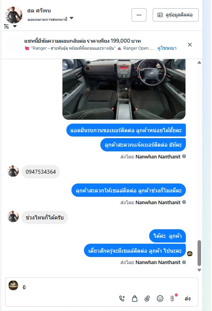The width and height of the screenshot is (212, 311).
Task: Click the customer profile picture in header
Action: [13, 15]
